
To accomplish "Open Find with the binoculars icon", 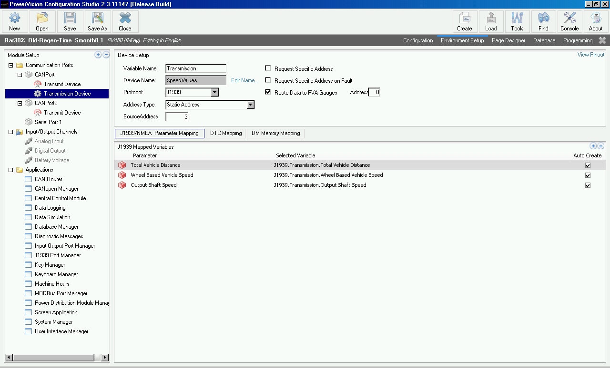I will point(543,22).
